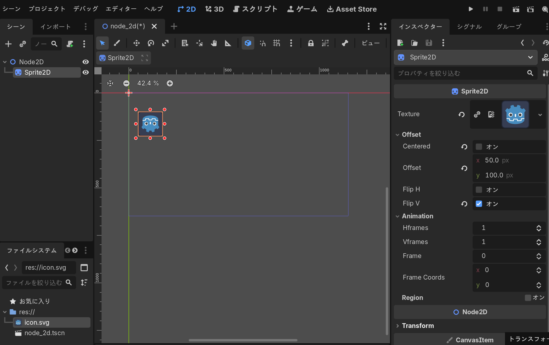Save the current resource disk icon
The width and height of the screenshot is (549, 345).
[x=429, y=43]
